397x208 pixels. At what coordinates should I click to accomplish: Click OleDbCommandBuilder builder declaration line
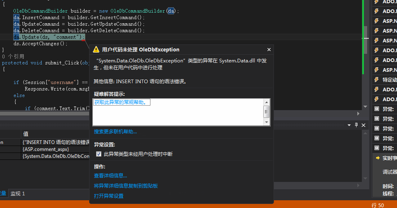96,11
